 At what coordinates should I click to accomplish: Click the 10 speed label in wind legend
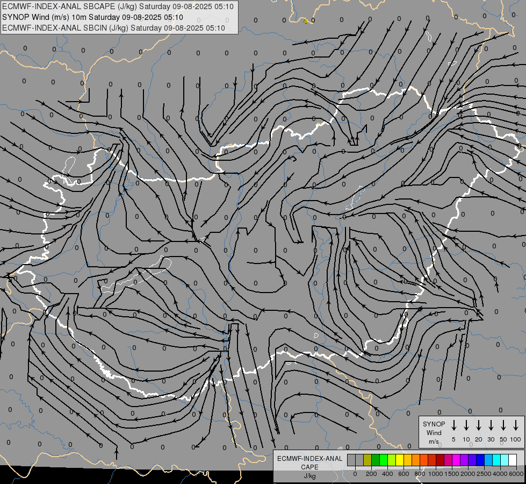click(466, 439)
